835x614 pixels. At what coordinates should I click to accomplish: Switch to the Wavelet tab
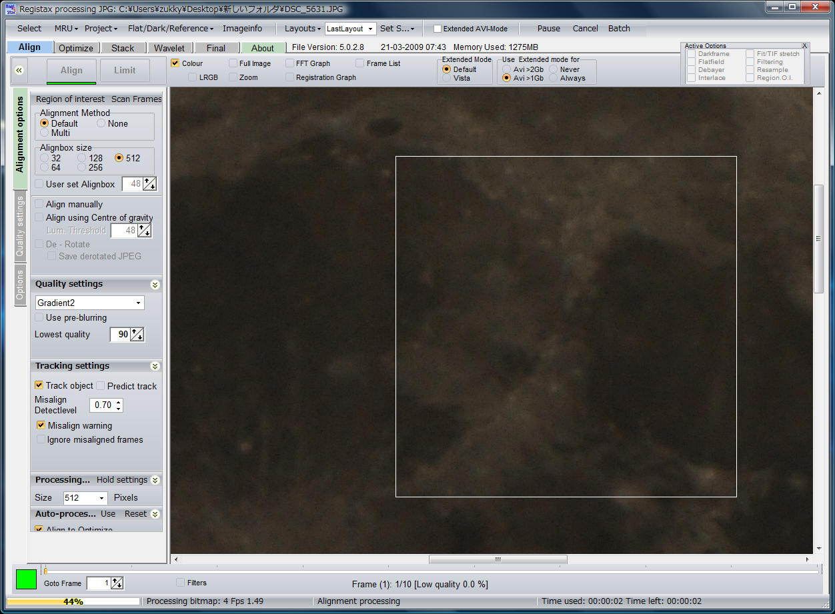[x=169, y=48]
